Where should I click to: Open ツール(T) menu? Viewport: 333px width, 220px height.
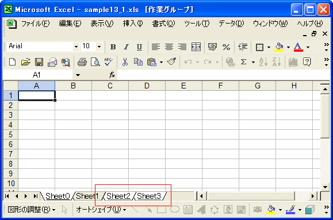click(x=197, y=24)
